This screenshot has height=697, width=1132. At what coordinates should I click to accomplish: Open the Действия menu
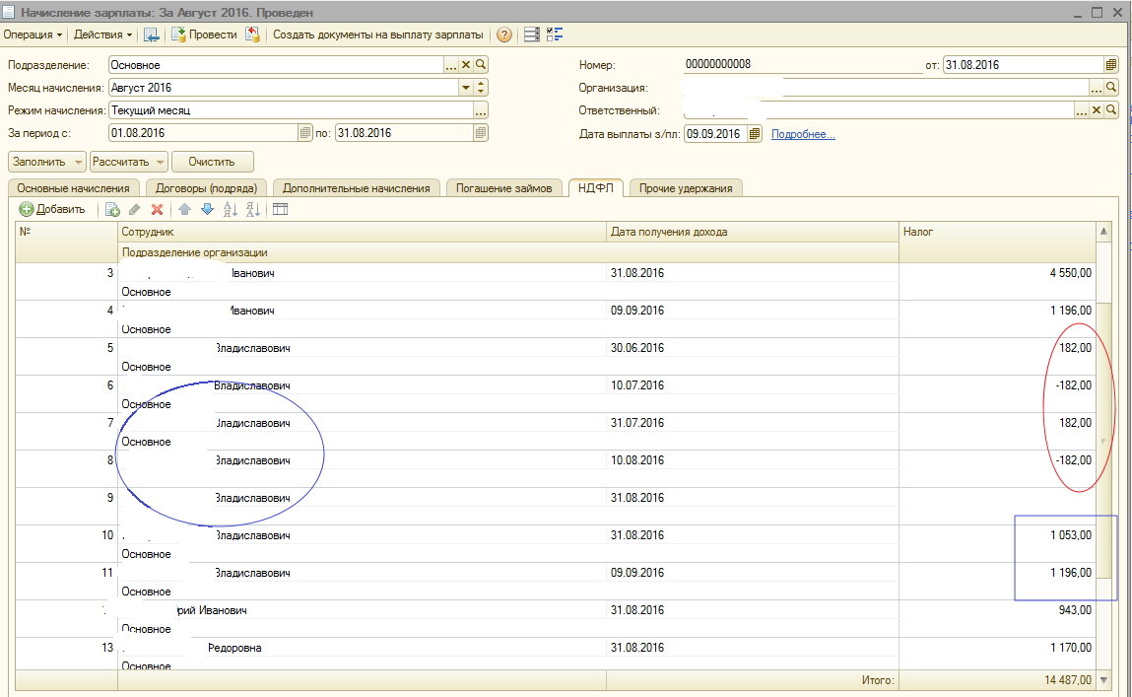click(x=103, y=35)
